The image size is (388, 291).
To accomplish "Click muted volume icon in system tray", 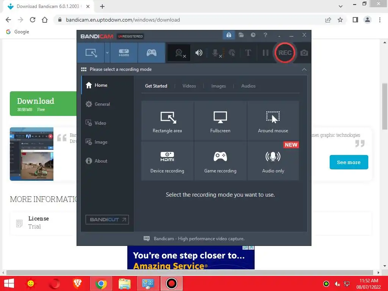I will (337, 284).
